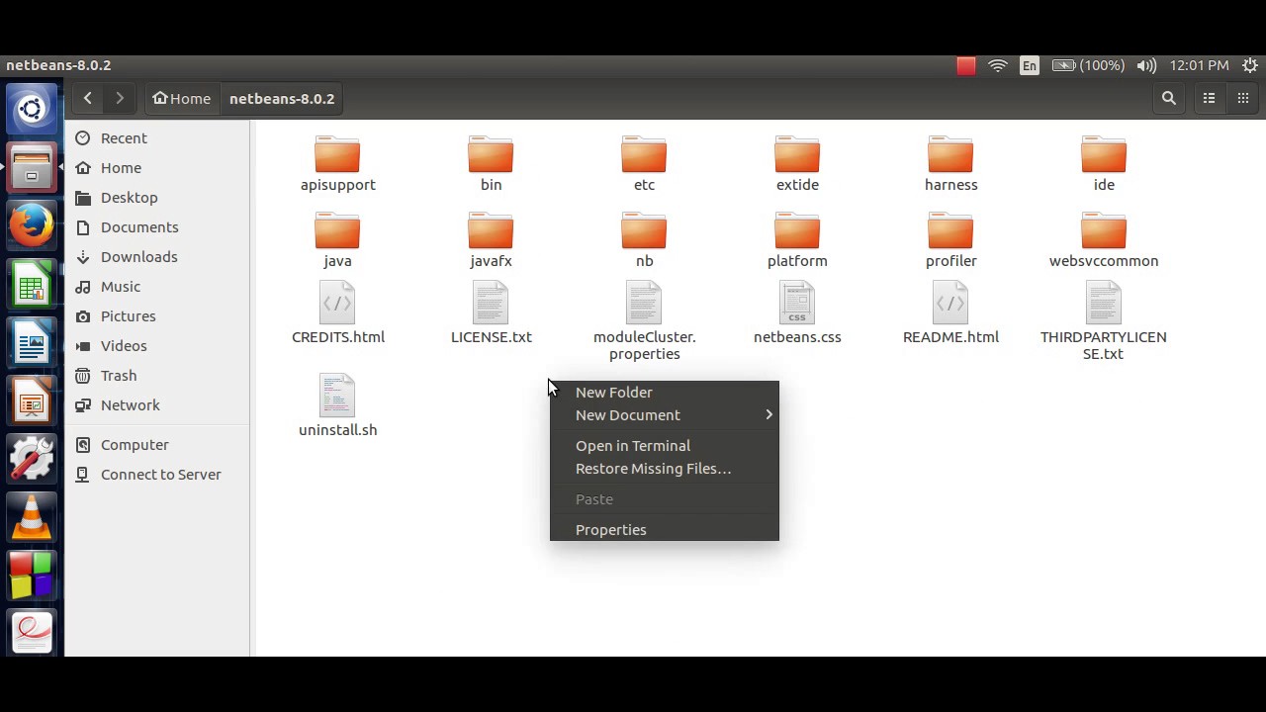Viewport: 1266px width, 712px height.
Task: Launch LibreOffice Writer from the launcher
Action: pos(32,343)
